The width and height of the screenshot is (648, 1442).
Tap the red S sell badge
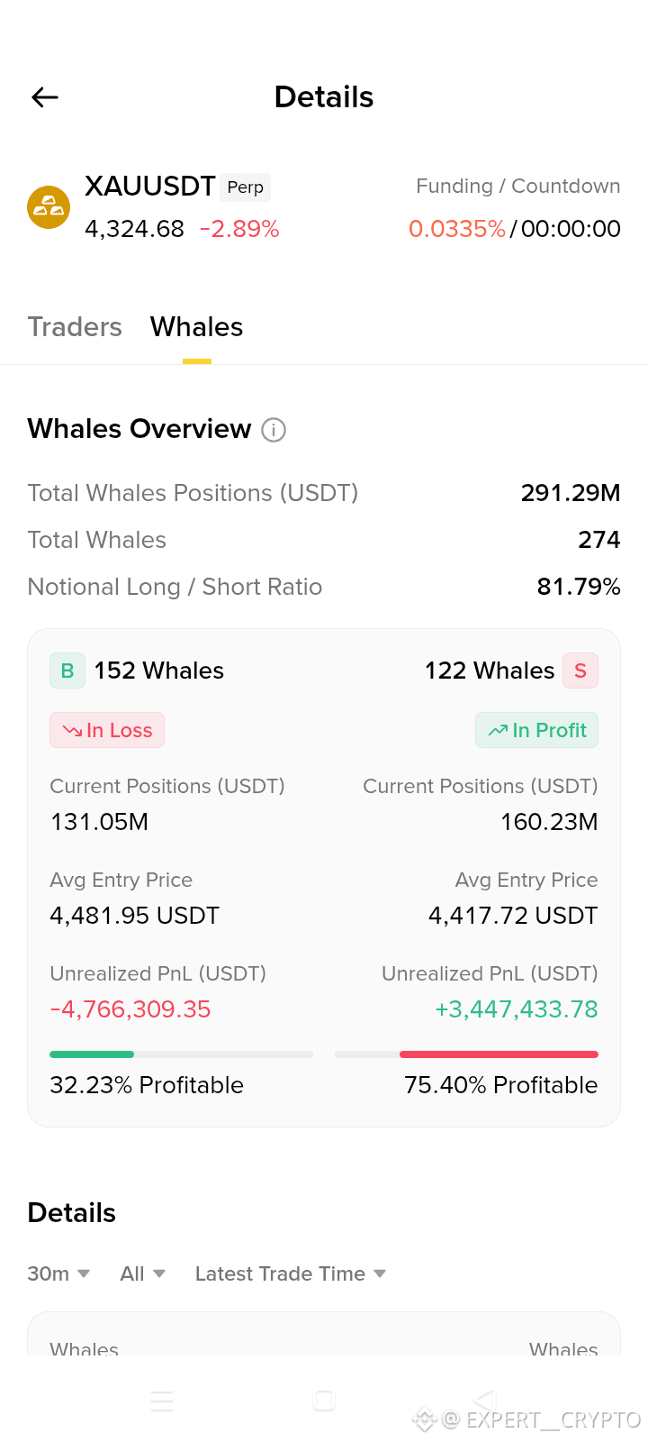pos(580,671)
